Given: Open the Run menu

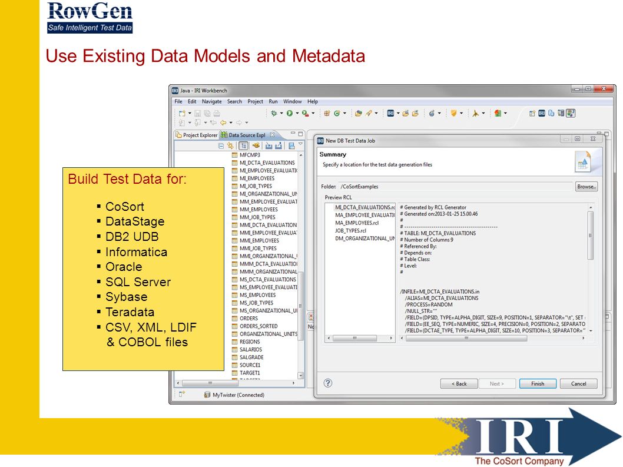Looking at the screenshot, I should pyautogui.click(x=273, y=101).
